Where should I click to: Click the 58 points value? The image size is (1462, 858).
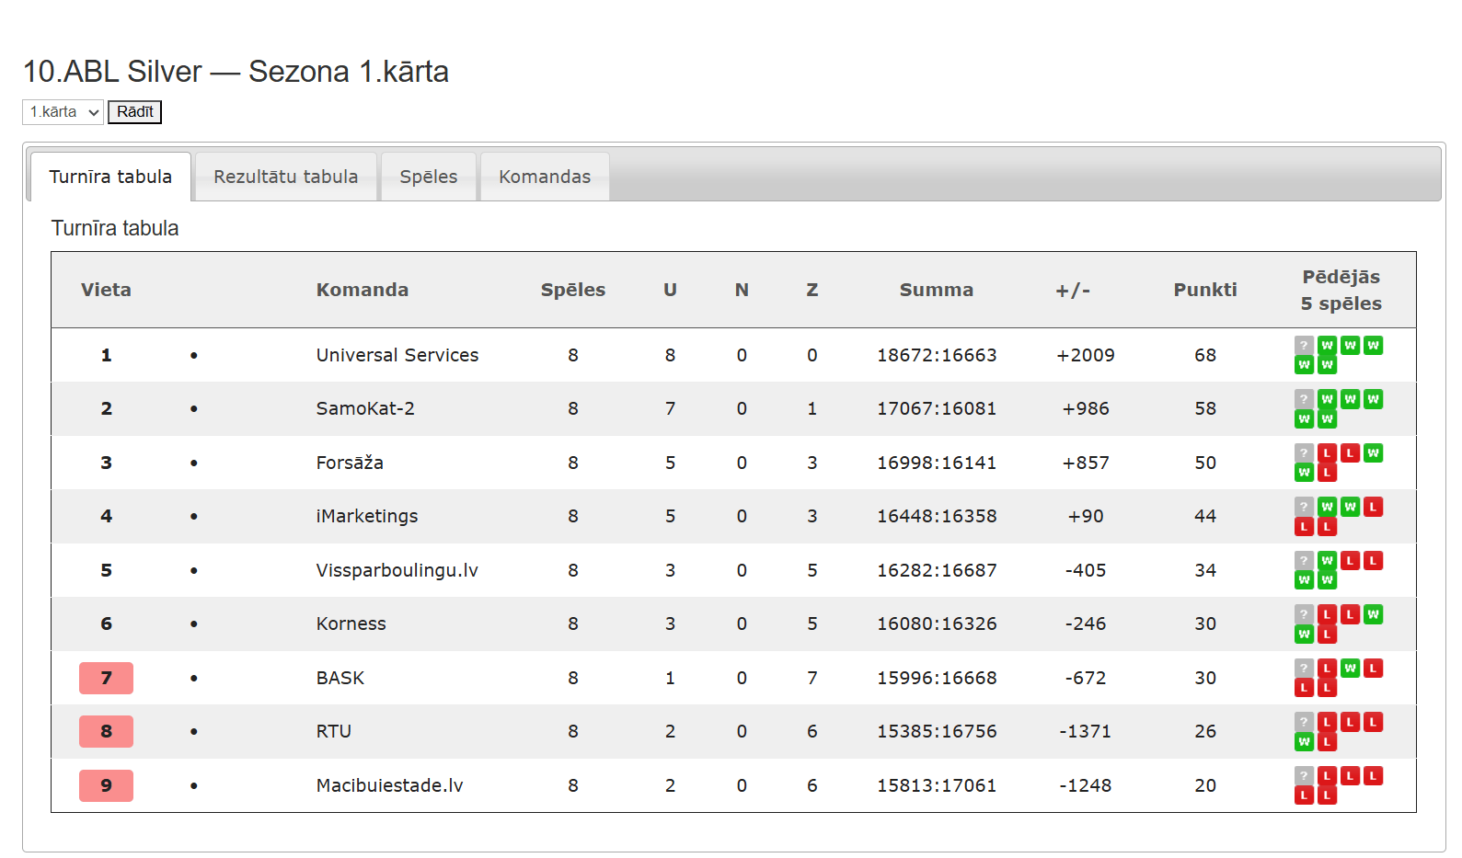tap(1205, 408)
